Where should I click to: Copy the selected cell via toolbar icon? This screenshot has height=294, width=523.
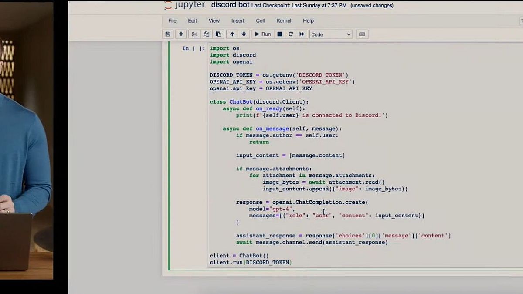[x=207, y=34]
